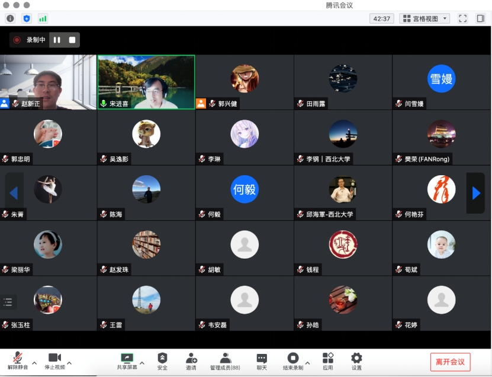The height and width of the screenshot is (377, 492).
Task: Open the 邀请 invite icon
Action: tap(191, 361)
